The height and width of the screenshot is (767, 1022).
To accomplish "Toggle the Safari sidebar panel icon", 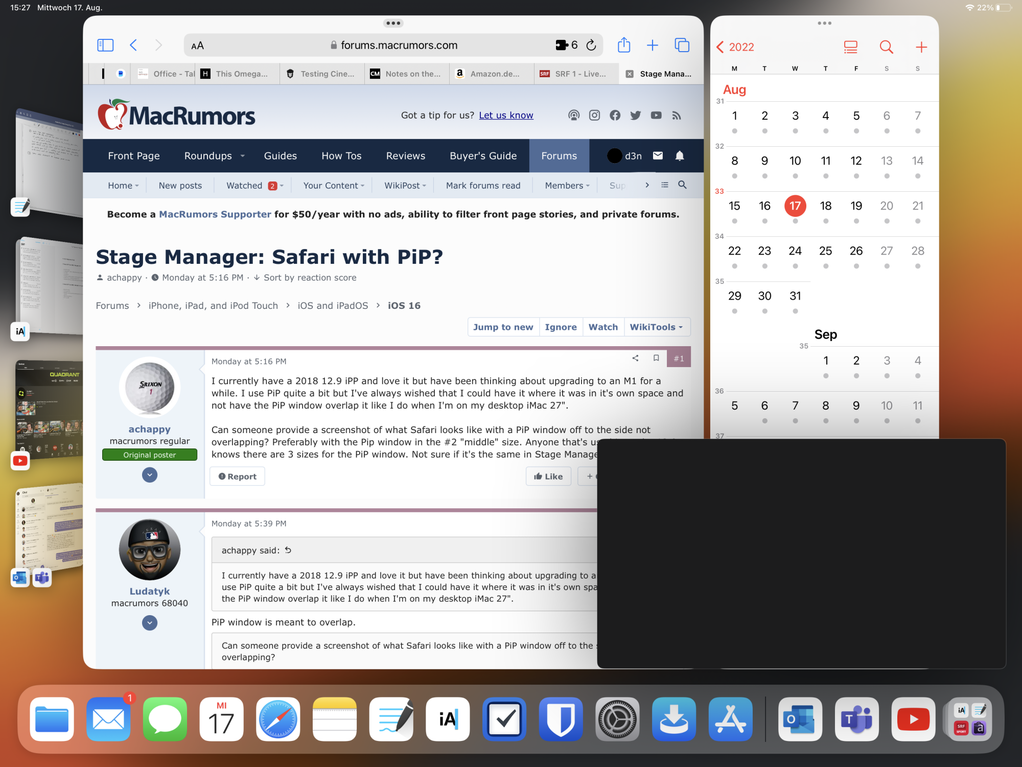I will pyautogui.click(x=105, y=46).
